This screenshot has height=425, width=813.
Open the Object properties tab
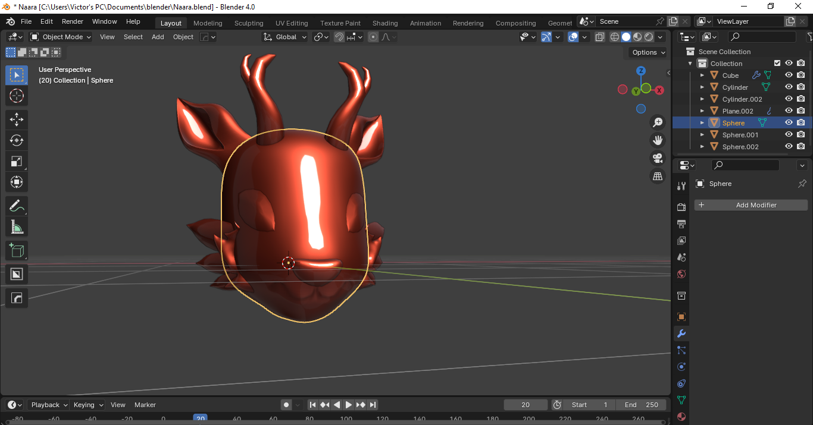point(681,317)
